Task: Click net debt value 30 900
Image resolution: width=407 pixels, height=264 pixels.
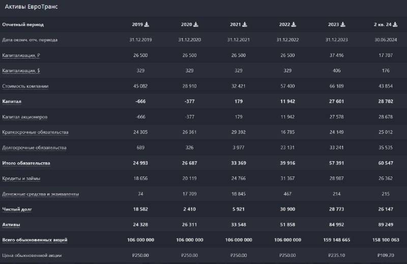Action: coord(287,209)
